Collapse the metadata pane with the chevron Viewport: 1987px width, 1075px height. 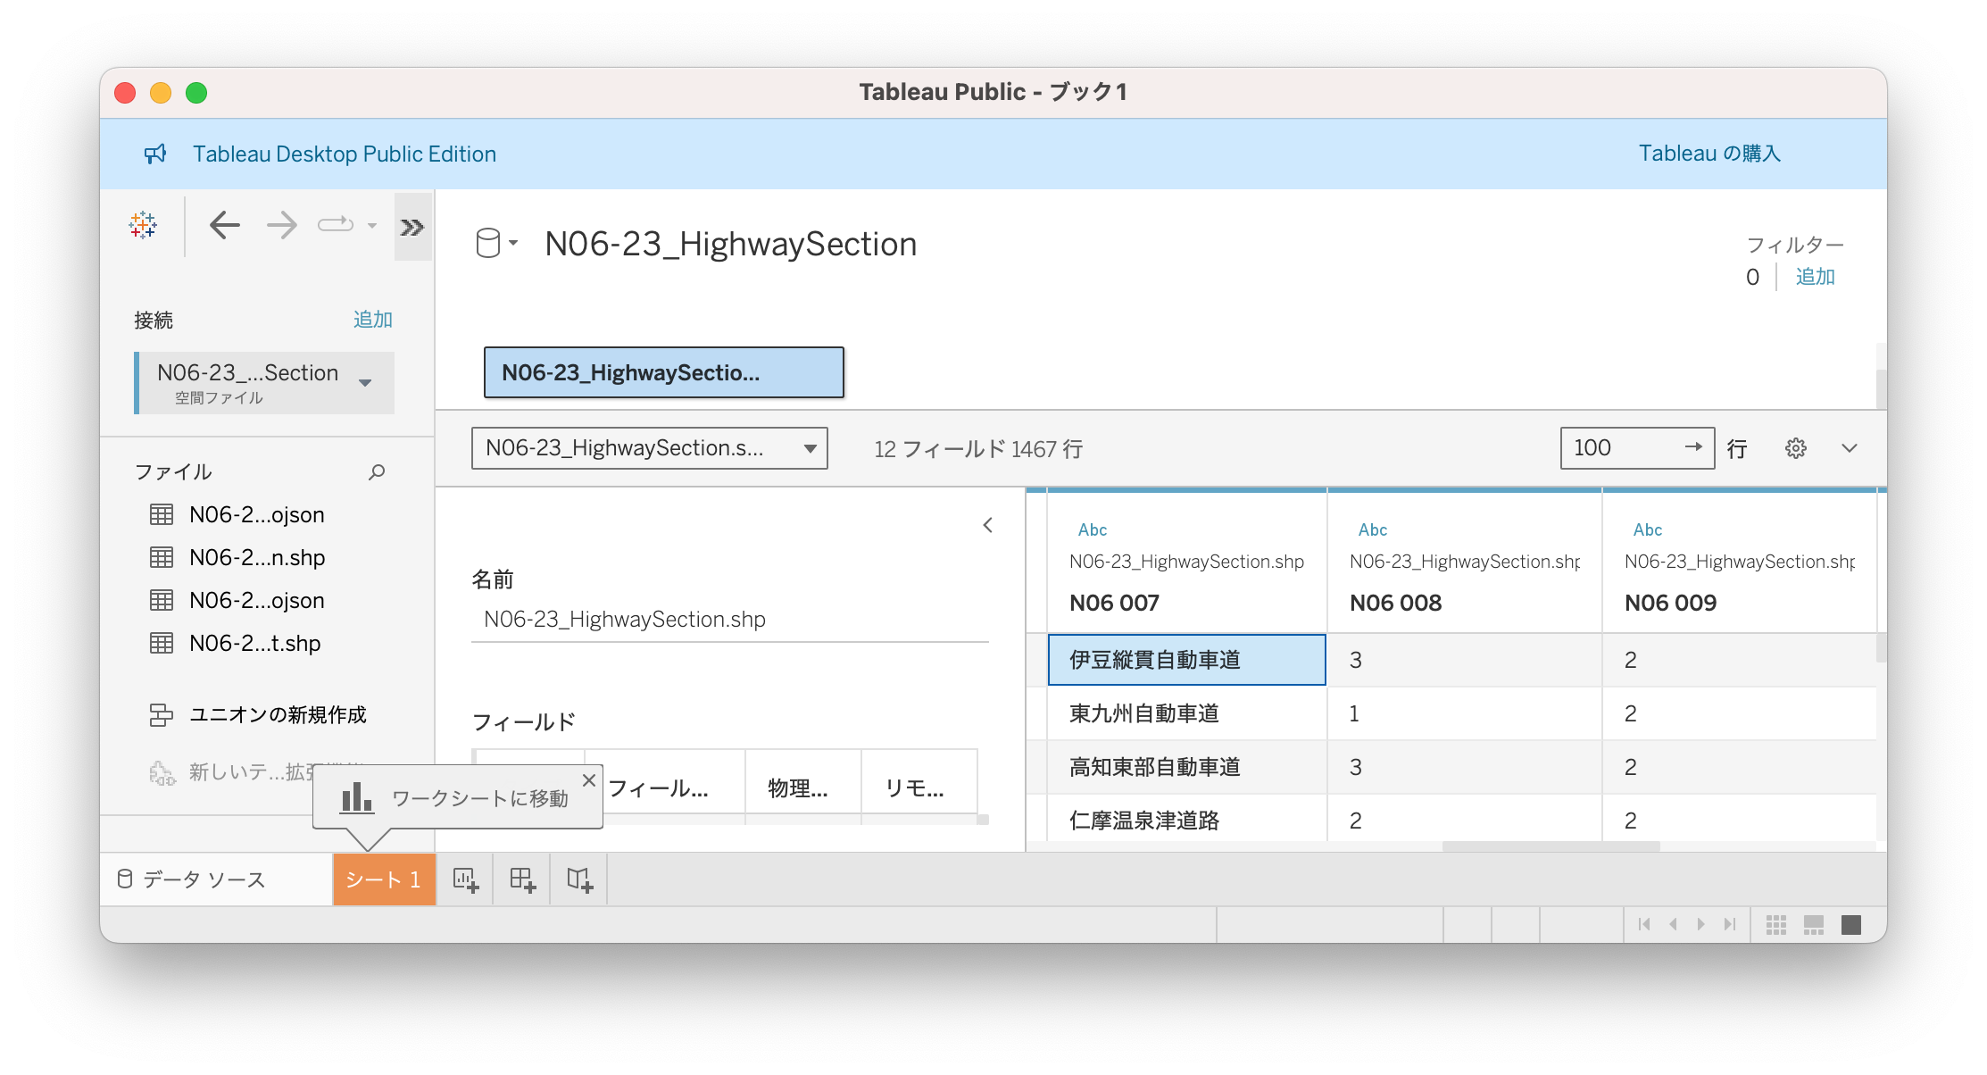tap(987, 525)
